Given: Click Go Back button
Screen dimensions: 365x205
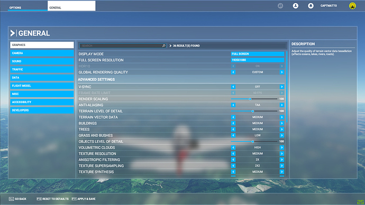Looking at the screenshot, I should (17, 199).
